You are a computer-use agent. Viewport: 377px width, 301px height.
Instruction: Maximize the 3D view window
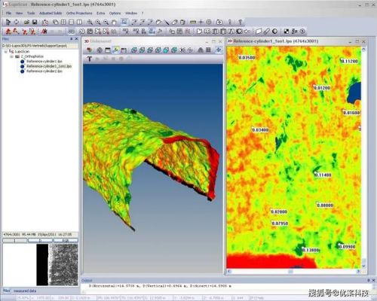[x=213, y=41]
